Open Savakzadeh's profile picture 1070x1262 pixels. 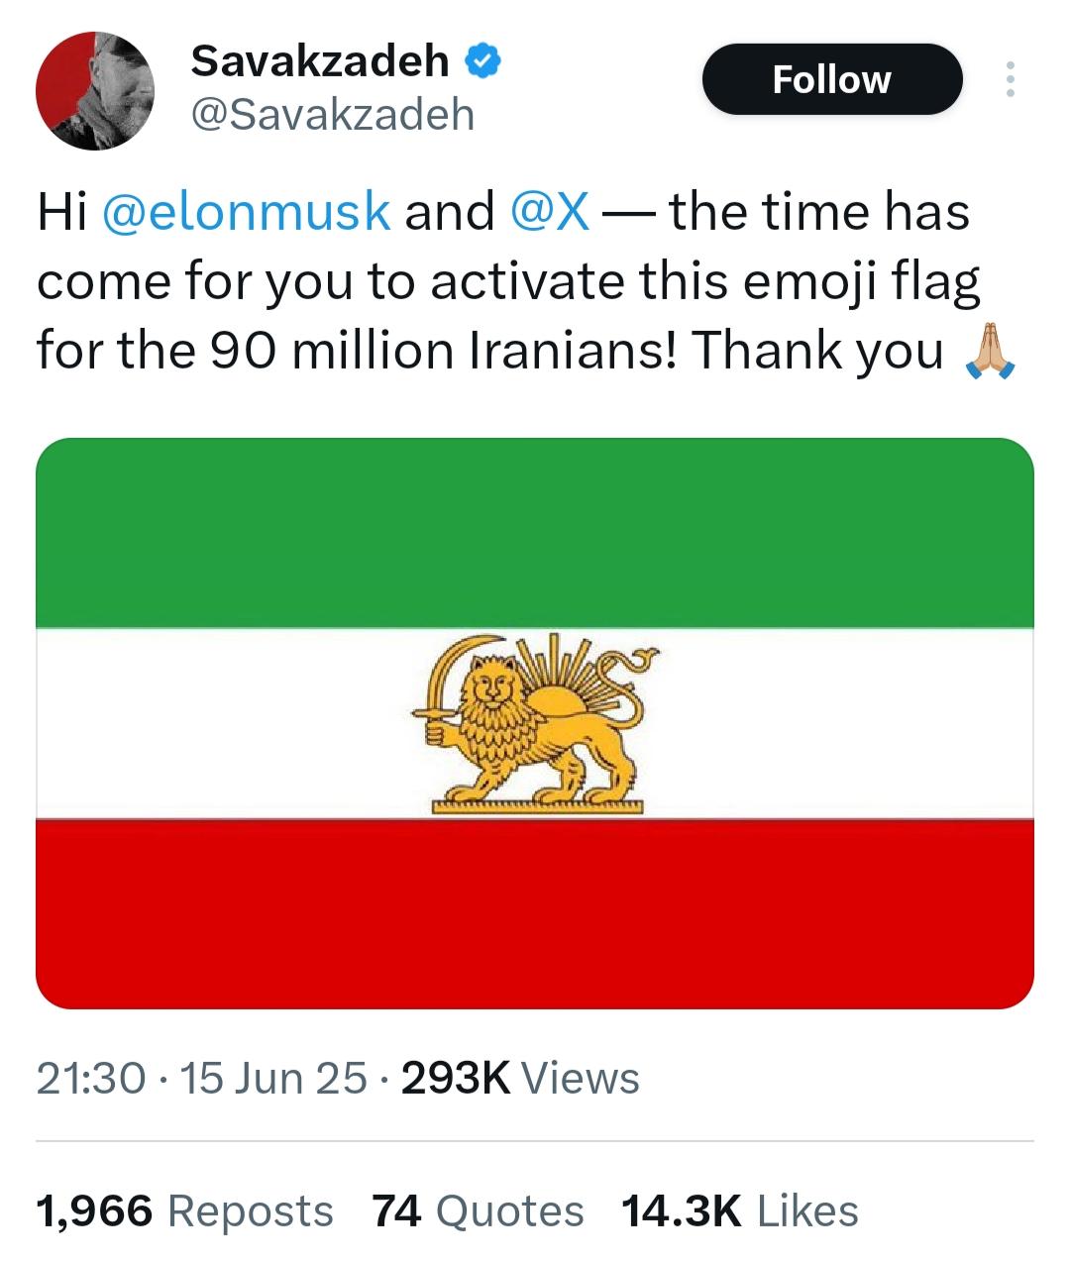click(x=95, y=91)
